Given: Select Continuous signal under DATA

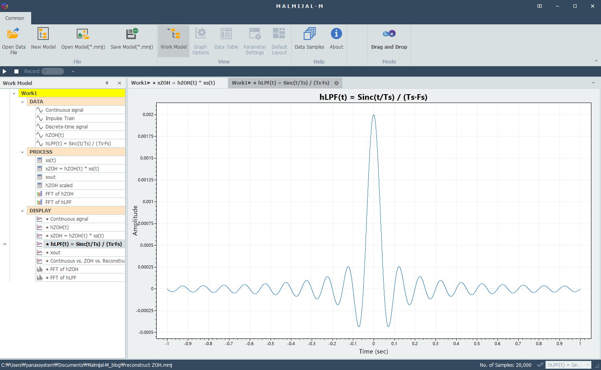Looking at the screenshot, I should click(80, 110).
